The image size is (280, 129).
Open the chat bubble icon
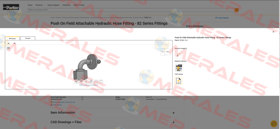coord(274,124)
